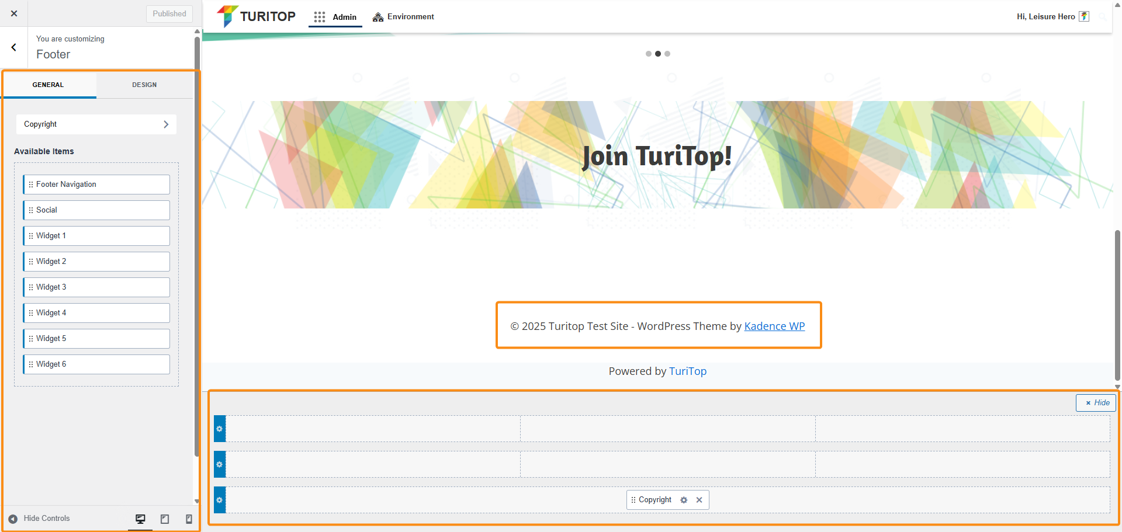The height and width of the screenshot is (532, 1122).
Task: Go back using the left chevron arrow
Action: coord(14,47)
